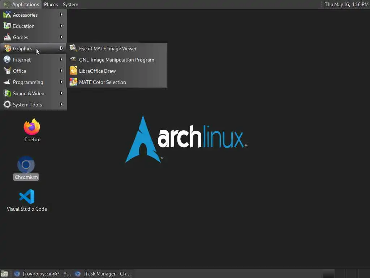Click the Applications menu logo icon
This screenshot has height=278, width=370.
pos(7,4)
